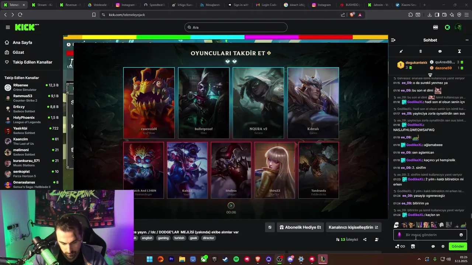
Task: Click the small icon button left of Abonelik Hediye Et
Action: 270,227
